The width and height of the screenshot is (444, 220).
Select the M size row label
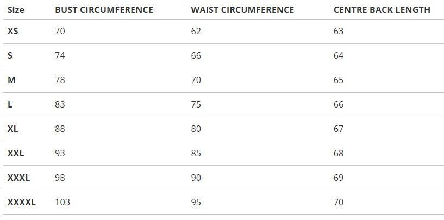pyautogui.click(x=11, y=80)
